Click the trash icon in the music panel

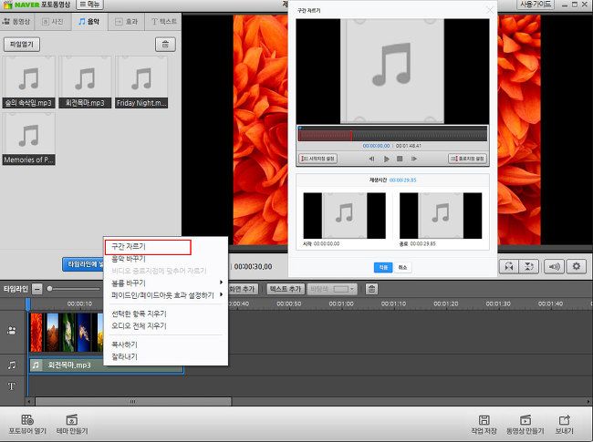pos(165,44)
